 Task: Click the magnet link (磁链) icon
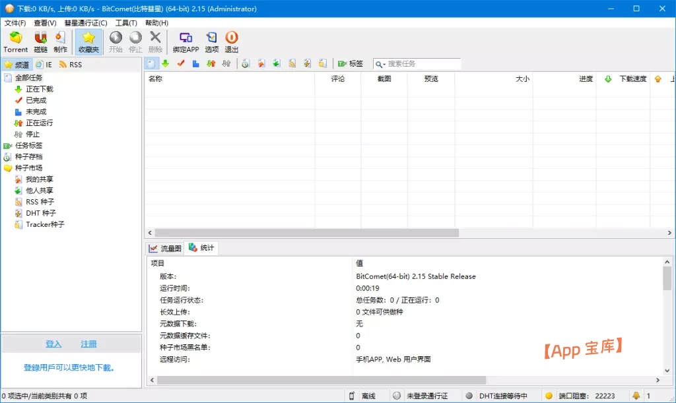[41, 41]
